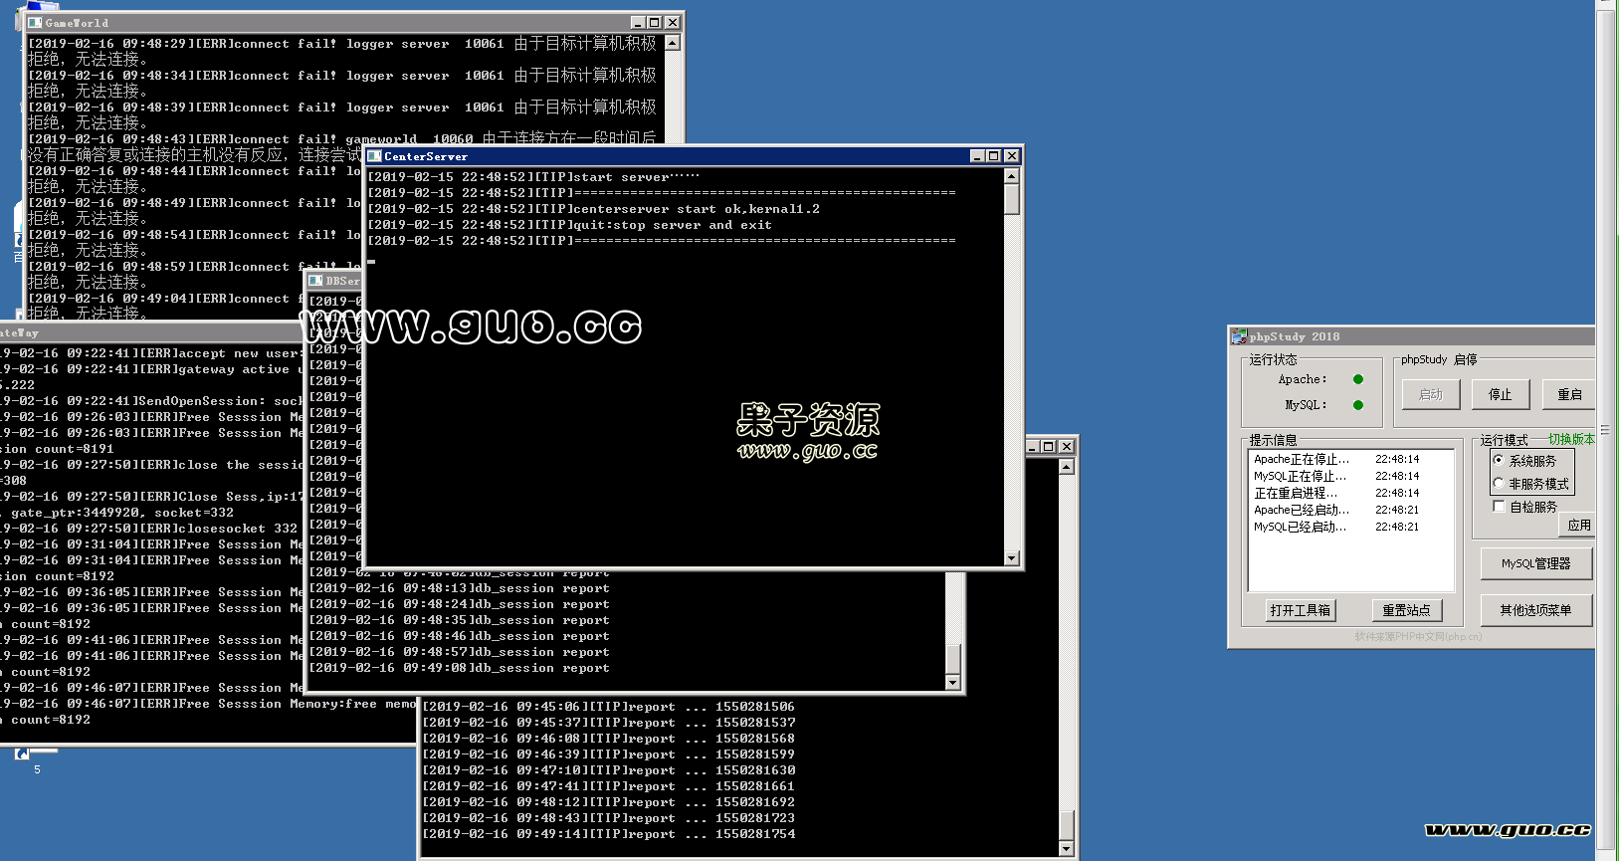Enable the 自检服务 checkbox
The image size is (1619, 861).
click(x=1499, y=507)
